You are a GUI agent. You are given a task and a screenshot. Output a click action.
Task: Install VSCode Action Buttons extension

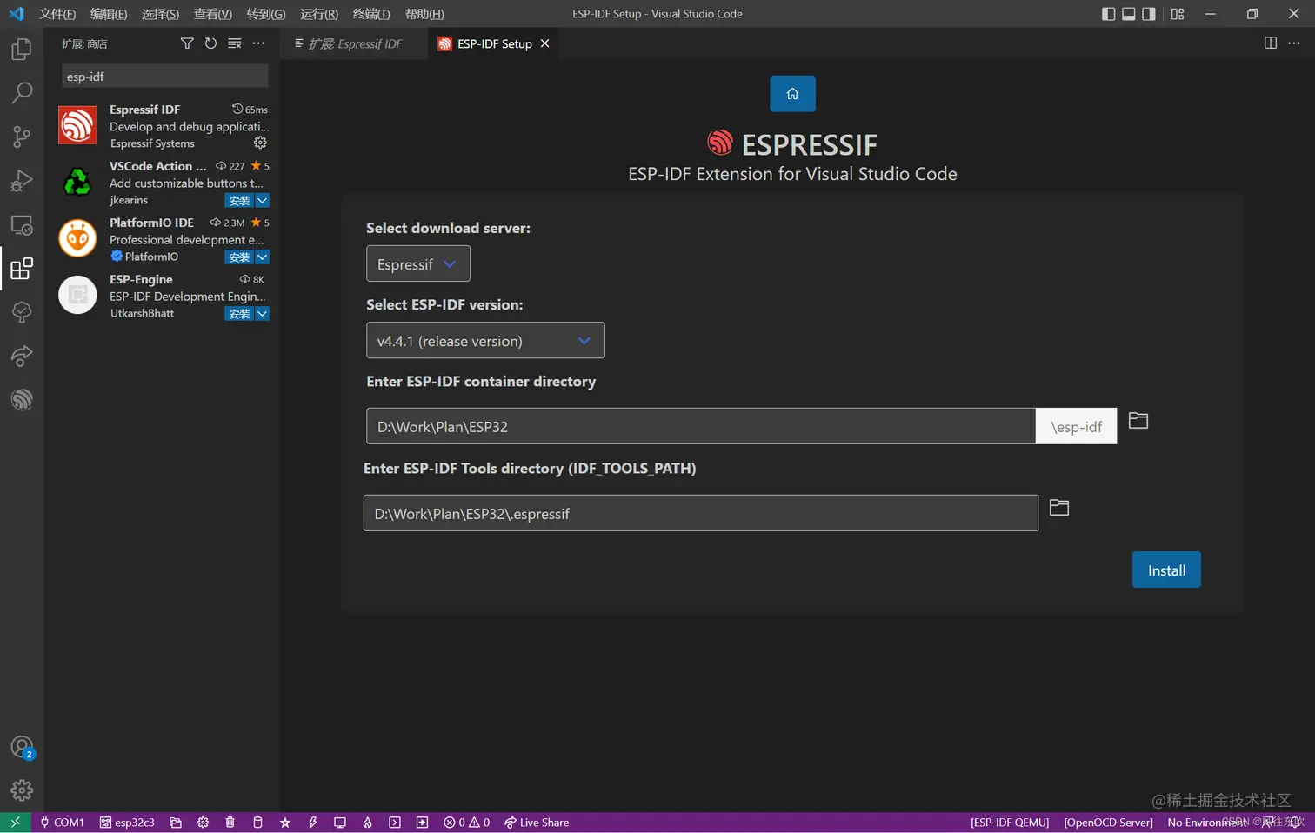point(239,201)
